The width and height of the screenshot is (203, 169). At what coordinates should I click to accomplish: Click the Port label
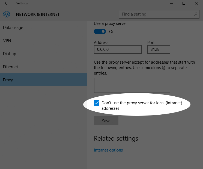tap(151, 43)
